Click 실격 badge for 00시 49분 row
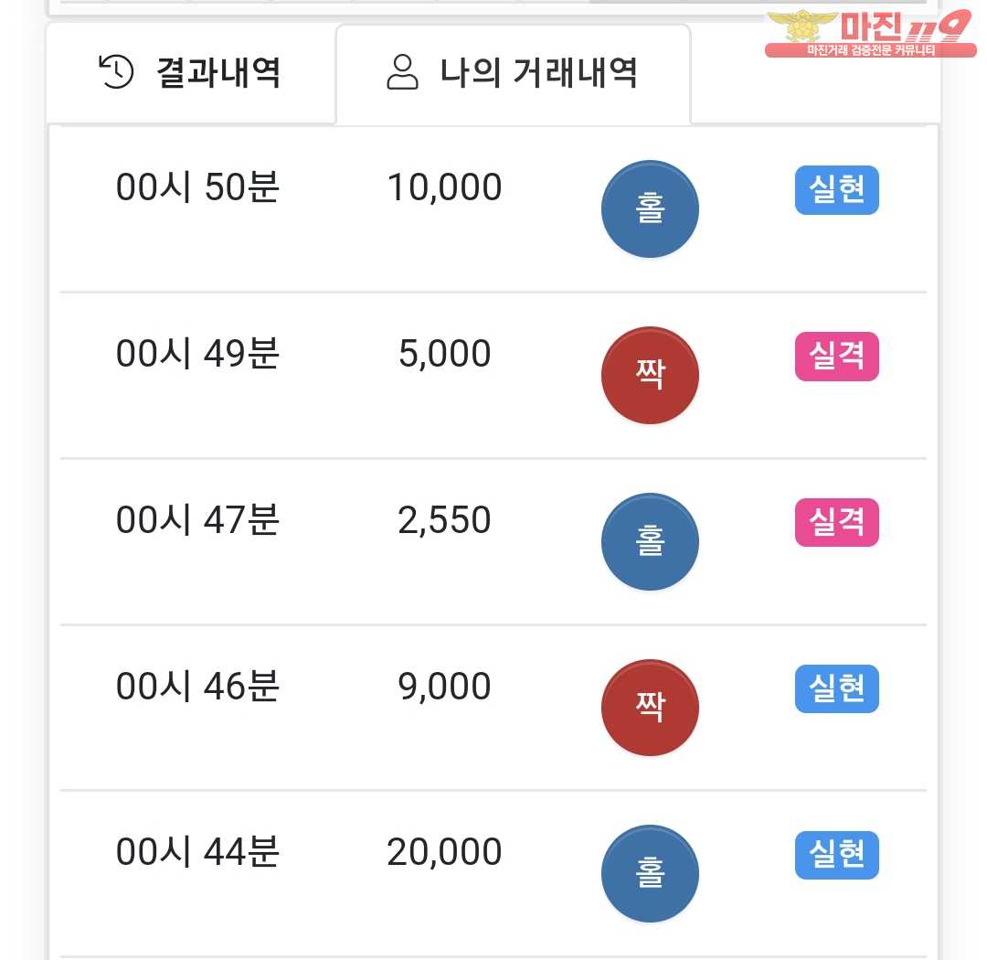The image size is (987, 960). coord(836,357)
